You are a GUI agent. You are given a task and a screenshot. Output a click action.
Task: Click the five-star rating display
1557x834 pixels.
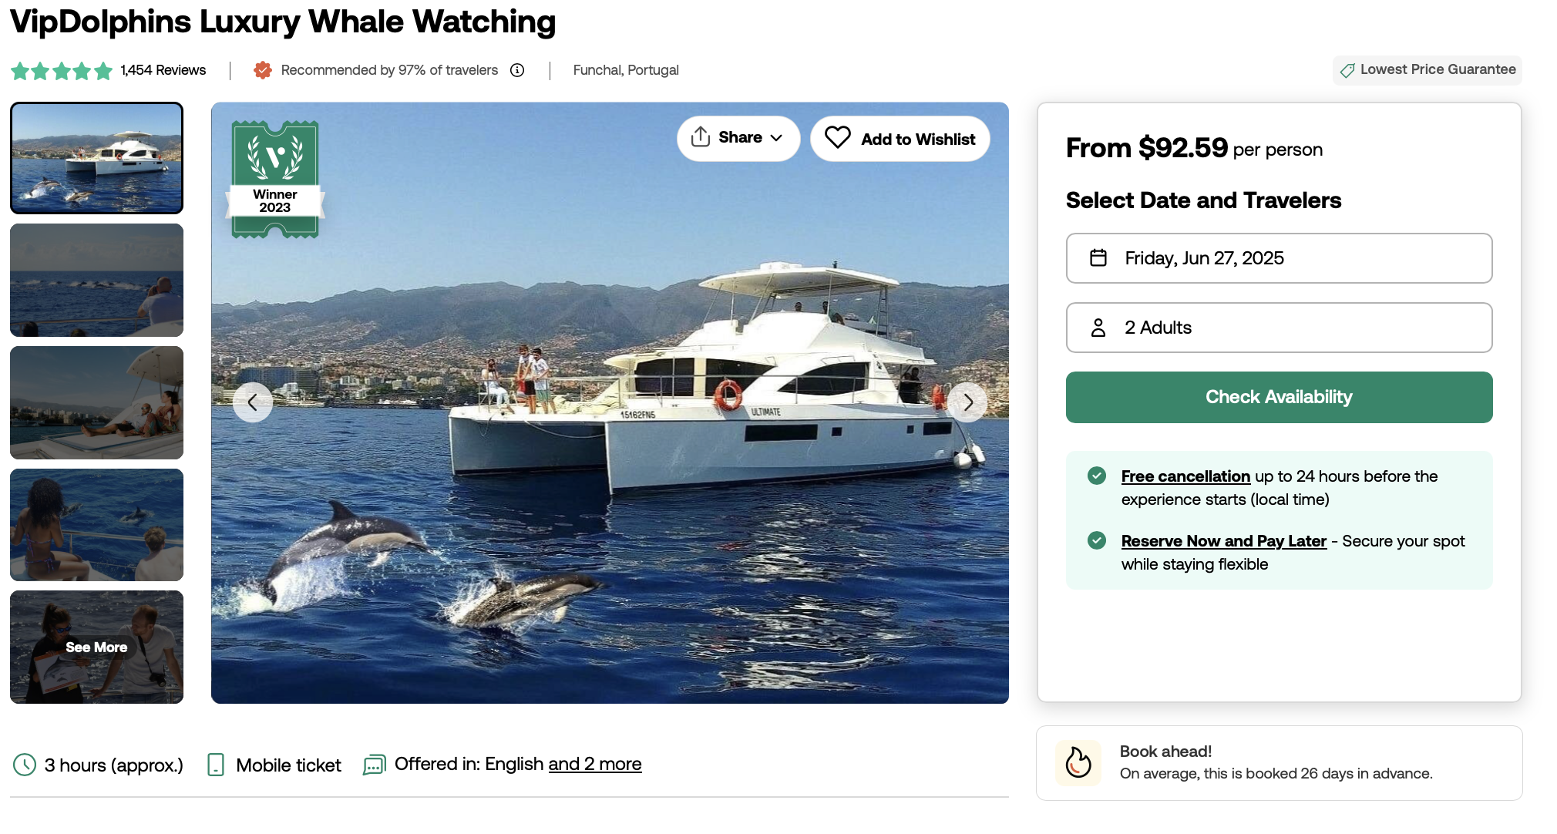point(62,71)
